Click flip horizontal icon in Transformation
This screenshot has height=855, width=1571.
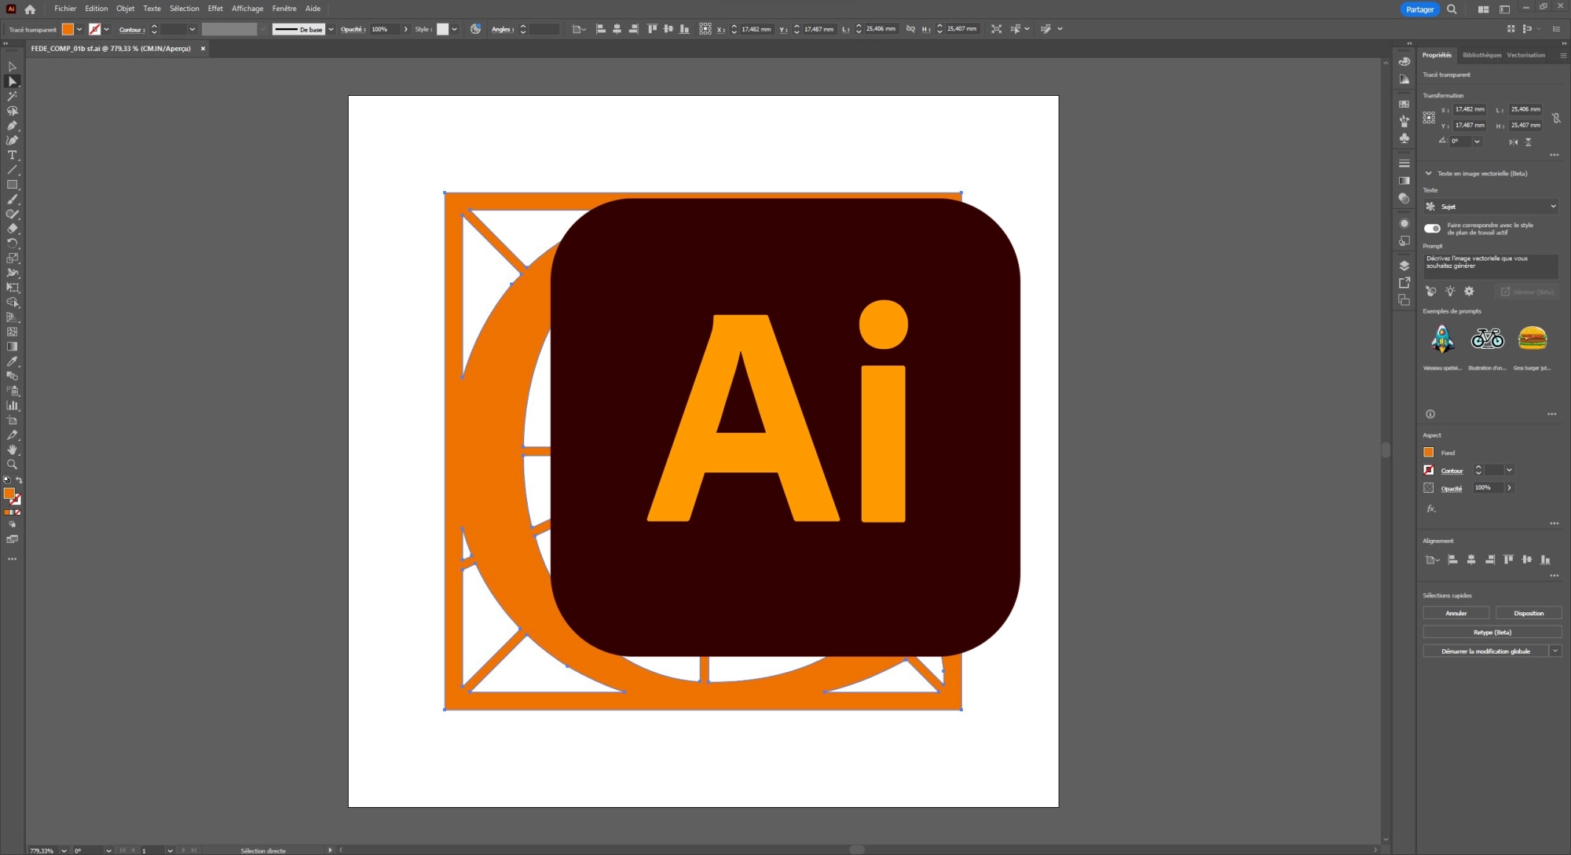pyautogui.click(x=1513, y=142)
